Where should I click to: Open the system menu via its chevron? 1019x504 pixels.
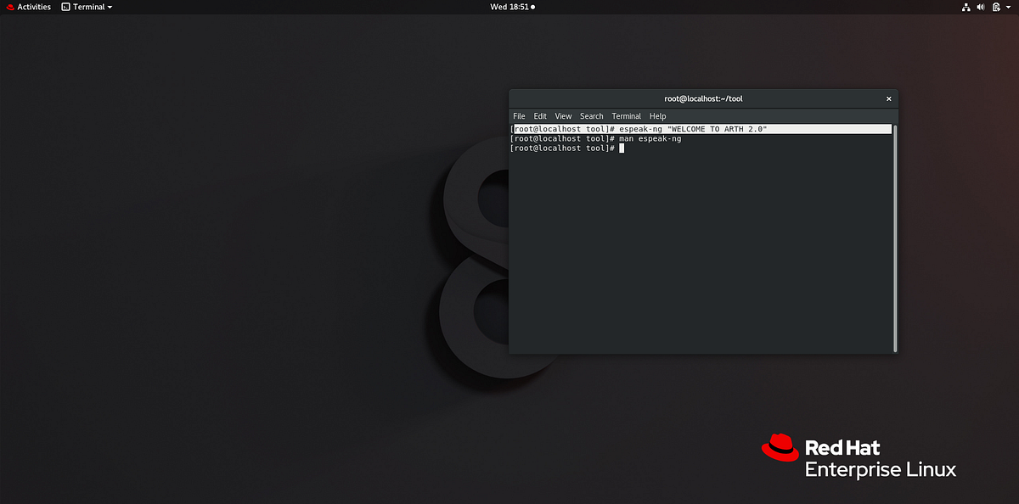click(1010, 7)
